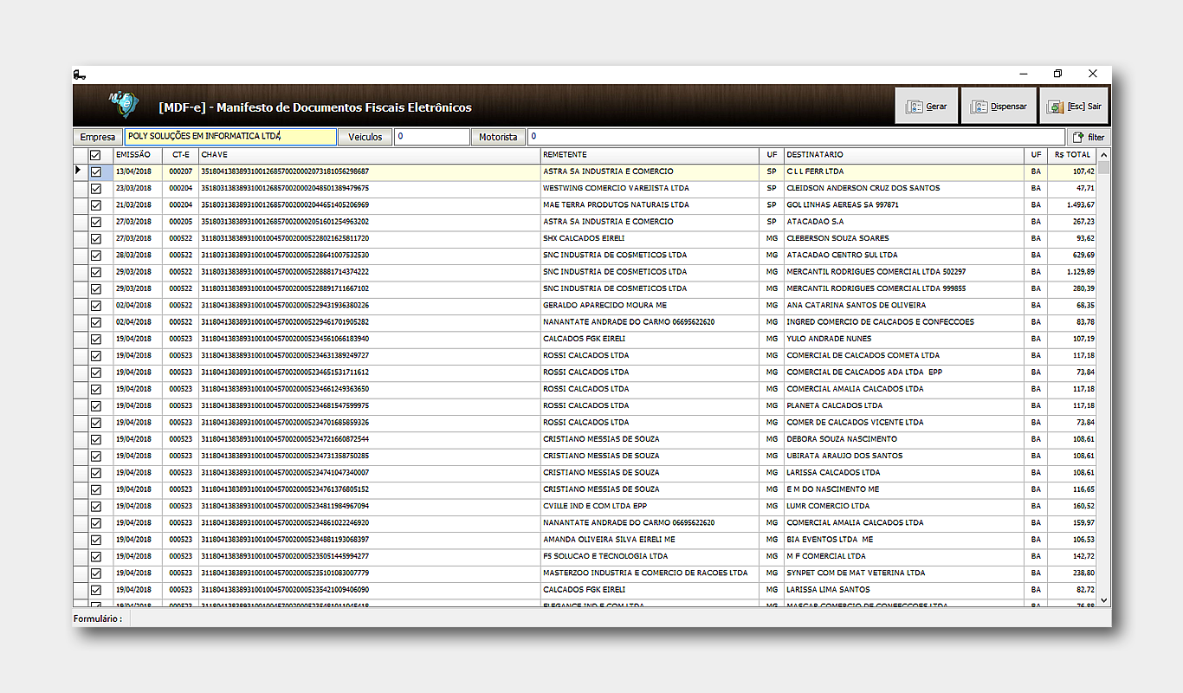Uncheck the GOL LINHAS AEREAS row checkbox
Image resolution: width=1183 pixels, height=693 pixels.
(x=95, y=205)
